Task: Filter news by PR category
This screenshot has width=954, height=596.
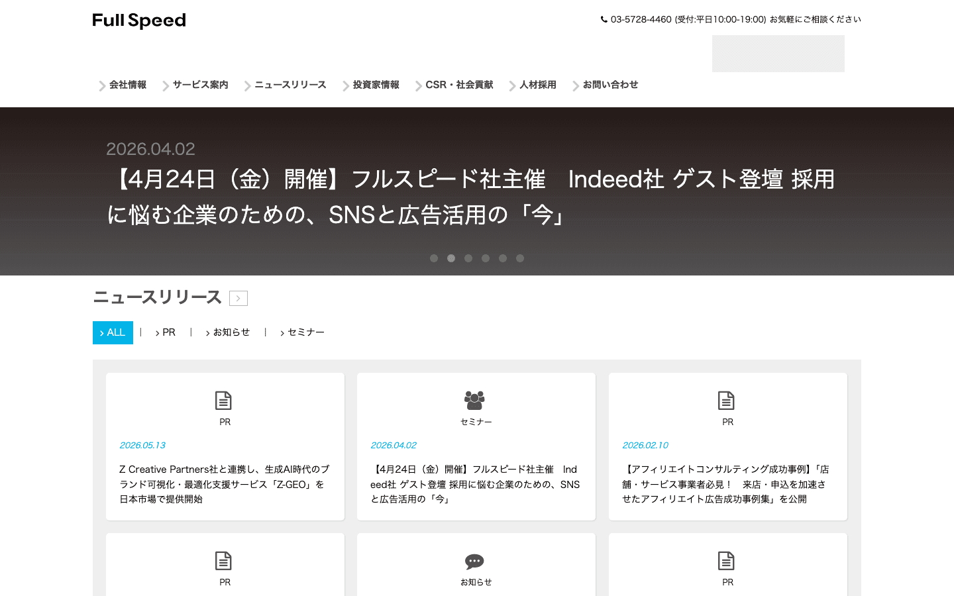Action: pyautogui.click(x=166, y=332)
